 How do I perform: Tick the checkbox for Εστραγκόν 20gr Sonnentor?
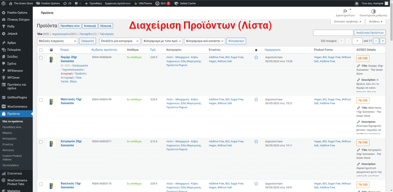tap(41, 142)
